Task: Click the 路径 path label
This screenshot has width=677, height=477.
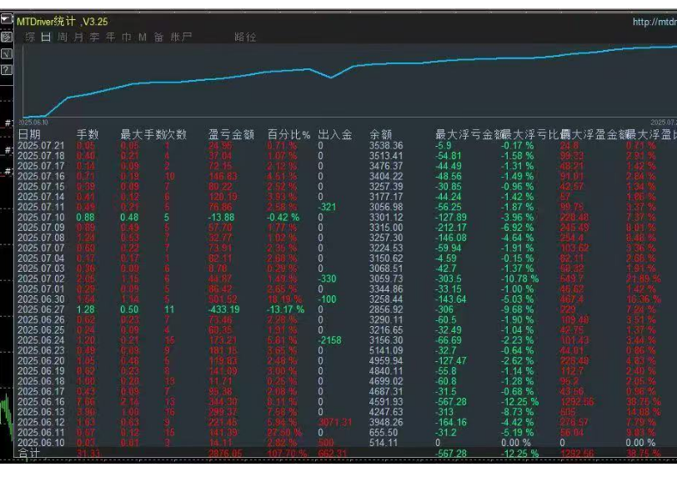Action: pos(245,38)
